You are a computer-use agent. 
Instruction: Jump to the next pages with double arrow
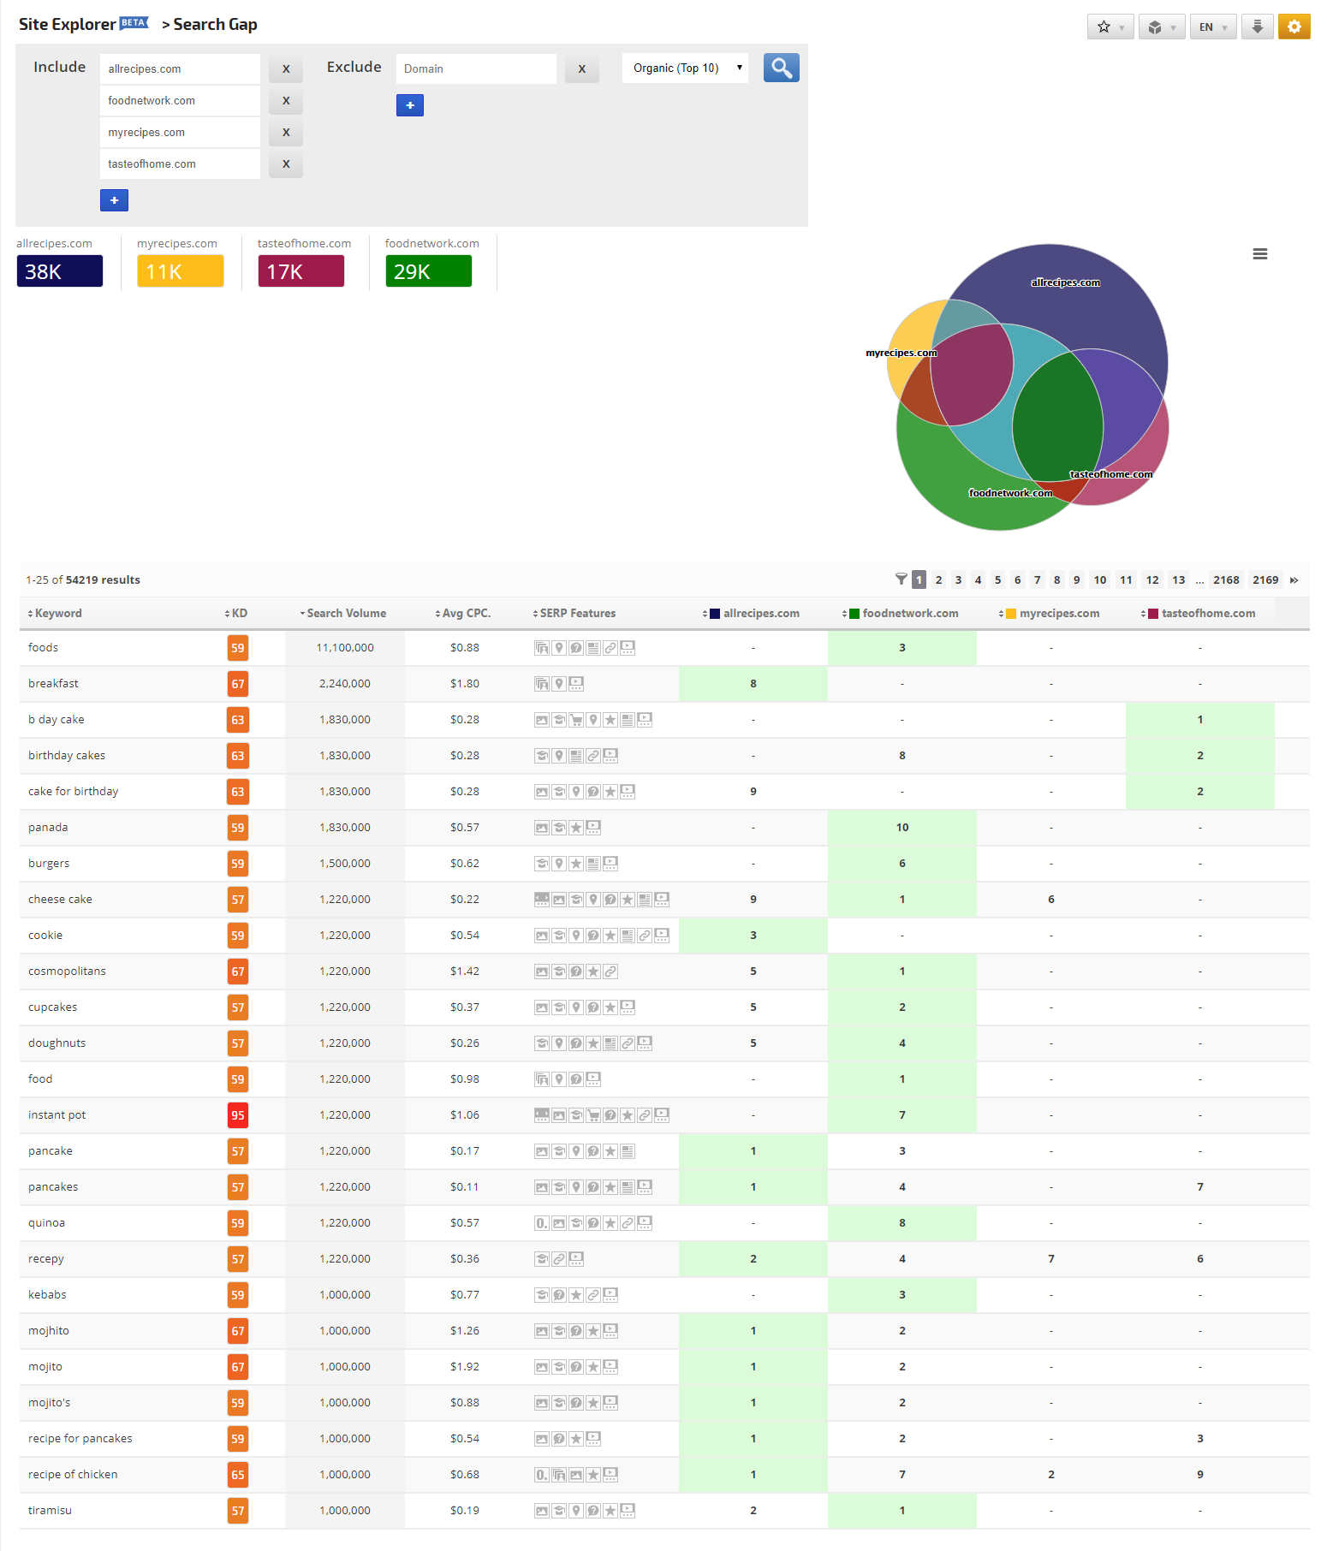click(1294, 580)
